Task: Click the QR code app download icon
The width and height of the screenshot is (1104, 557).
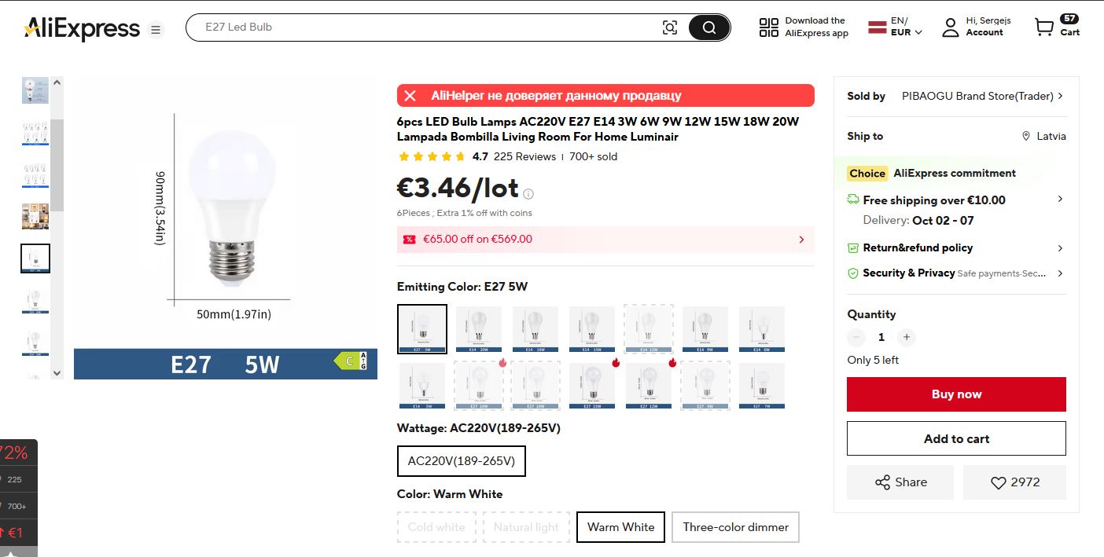Action: [768, 27]
